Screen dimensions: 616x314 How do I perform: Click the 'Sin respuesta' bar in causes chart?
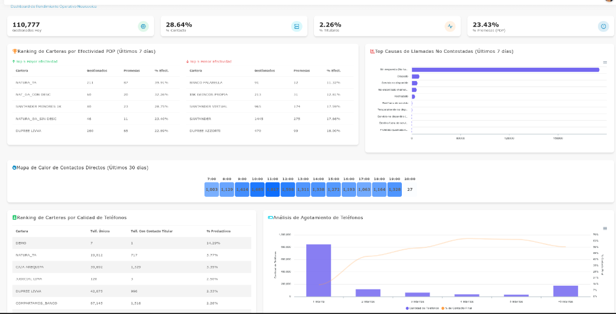[505, 70]
